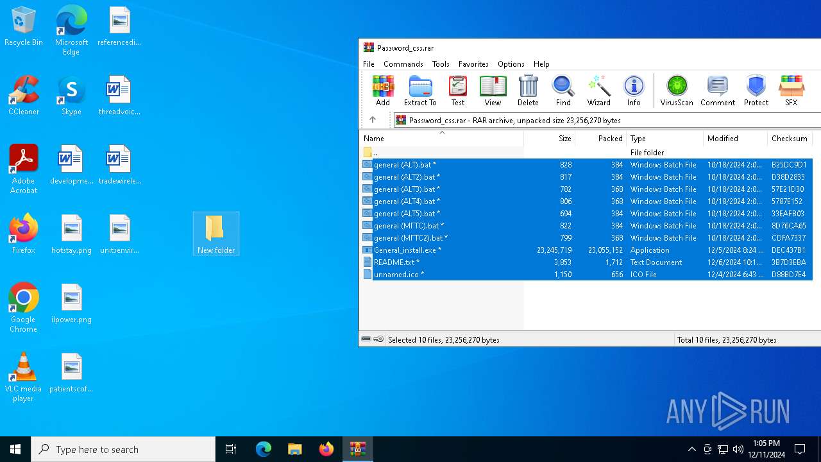Open the View file tool

(x=493, y=90)
